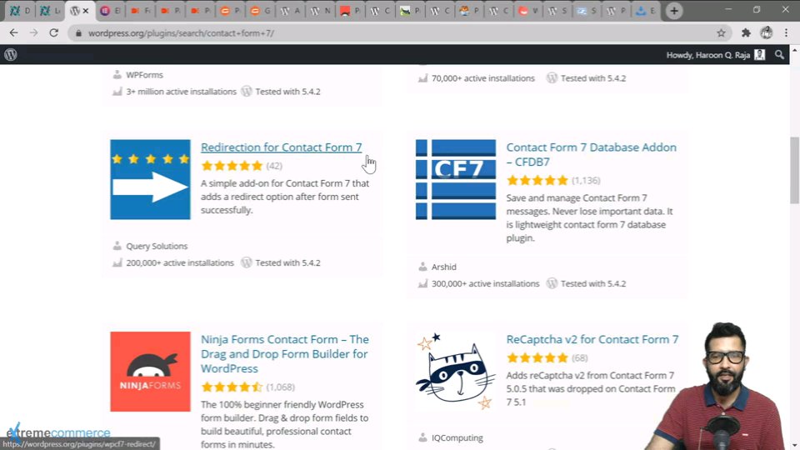Viewport: 800px width, 450px height.
Task: Click the Ninja Forms logo thumbnail
Action: click(x=150, y=372)
